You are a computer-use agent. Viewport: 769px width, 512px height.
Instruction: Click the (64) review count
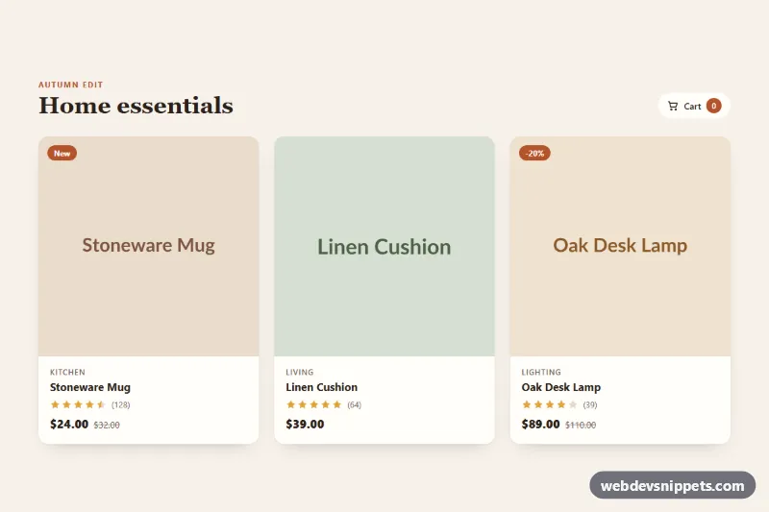click(x=354, y=404)
